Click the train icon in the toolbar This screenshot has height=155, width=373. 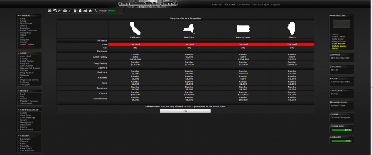(75, 10)
